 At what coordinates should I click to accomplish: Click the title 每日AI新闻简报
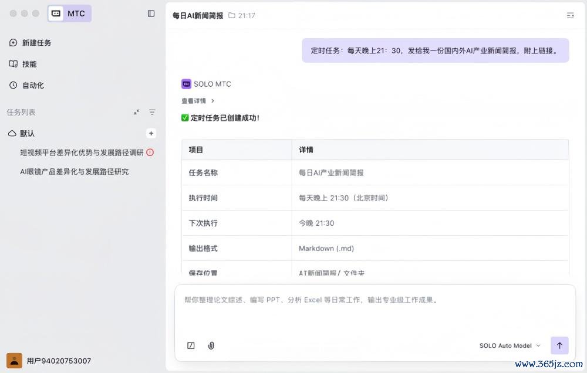click(198, 15)
